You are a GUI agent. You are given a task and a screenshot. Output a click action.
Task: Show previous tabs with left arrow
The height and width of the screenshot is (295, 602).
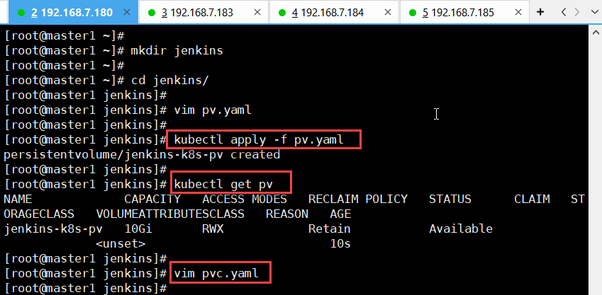tap(564, 12)
